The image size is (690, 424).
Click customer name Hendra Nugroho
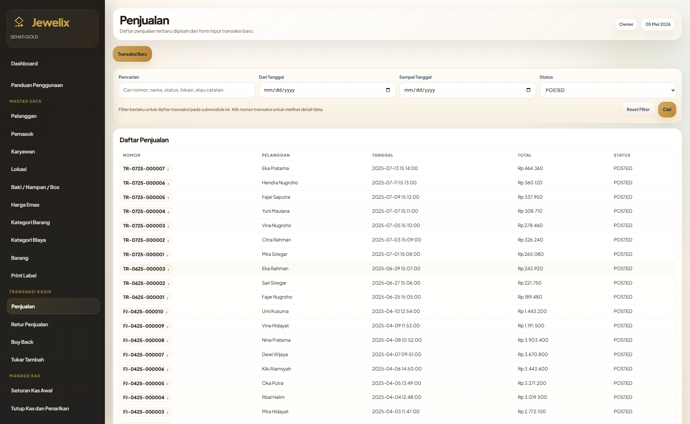point(280,183)
